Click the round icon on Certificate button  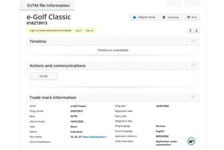click(164, 17)
